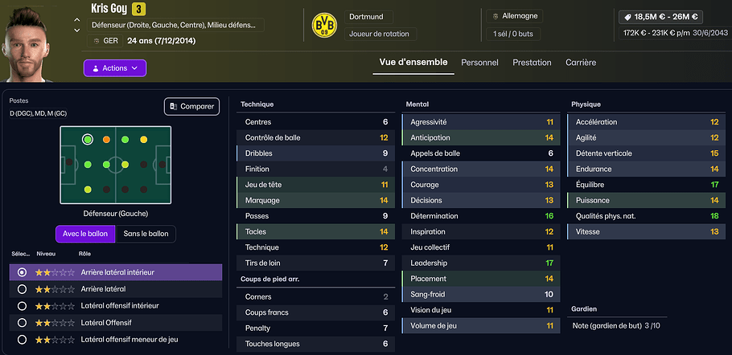Switch to Sans le ballon view
Viewport: 732px width, 355px height.
[x=146, y=234]
